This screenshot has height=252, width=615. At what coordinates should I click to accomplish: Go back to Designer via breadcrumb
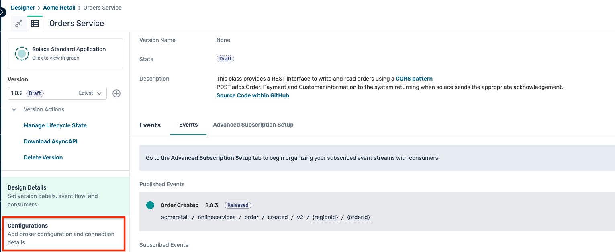(x=23, y=7)
